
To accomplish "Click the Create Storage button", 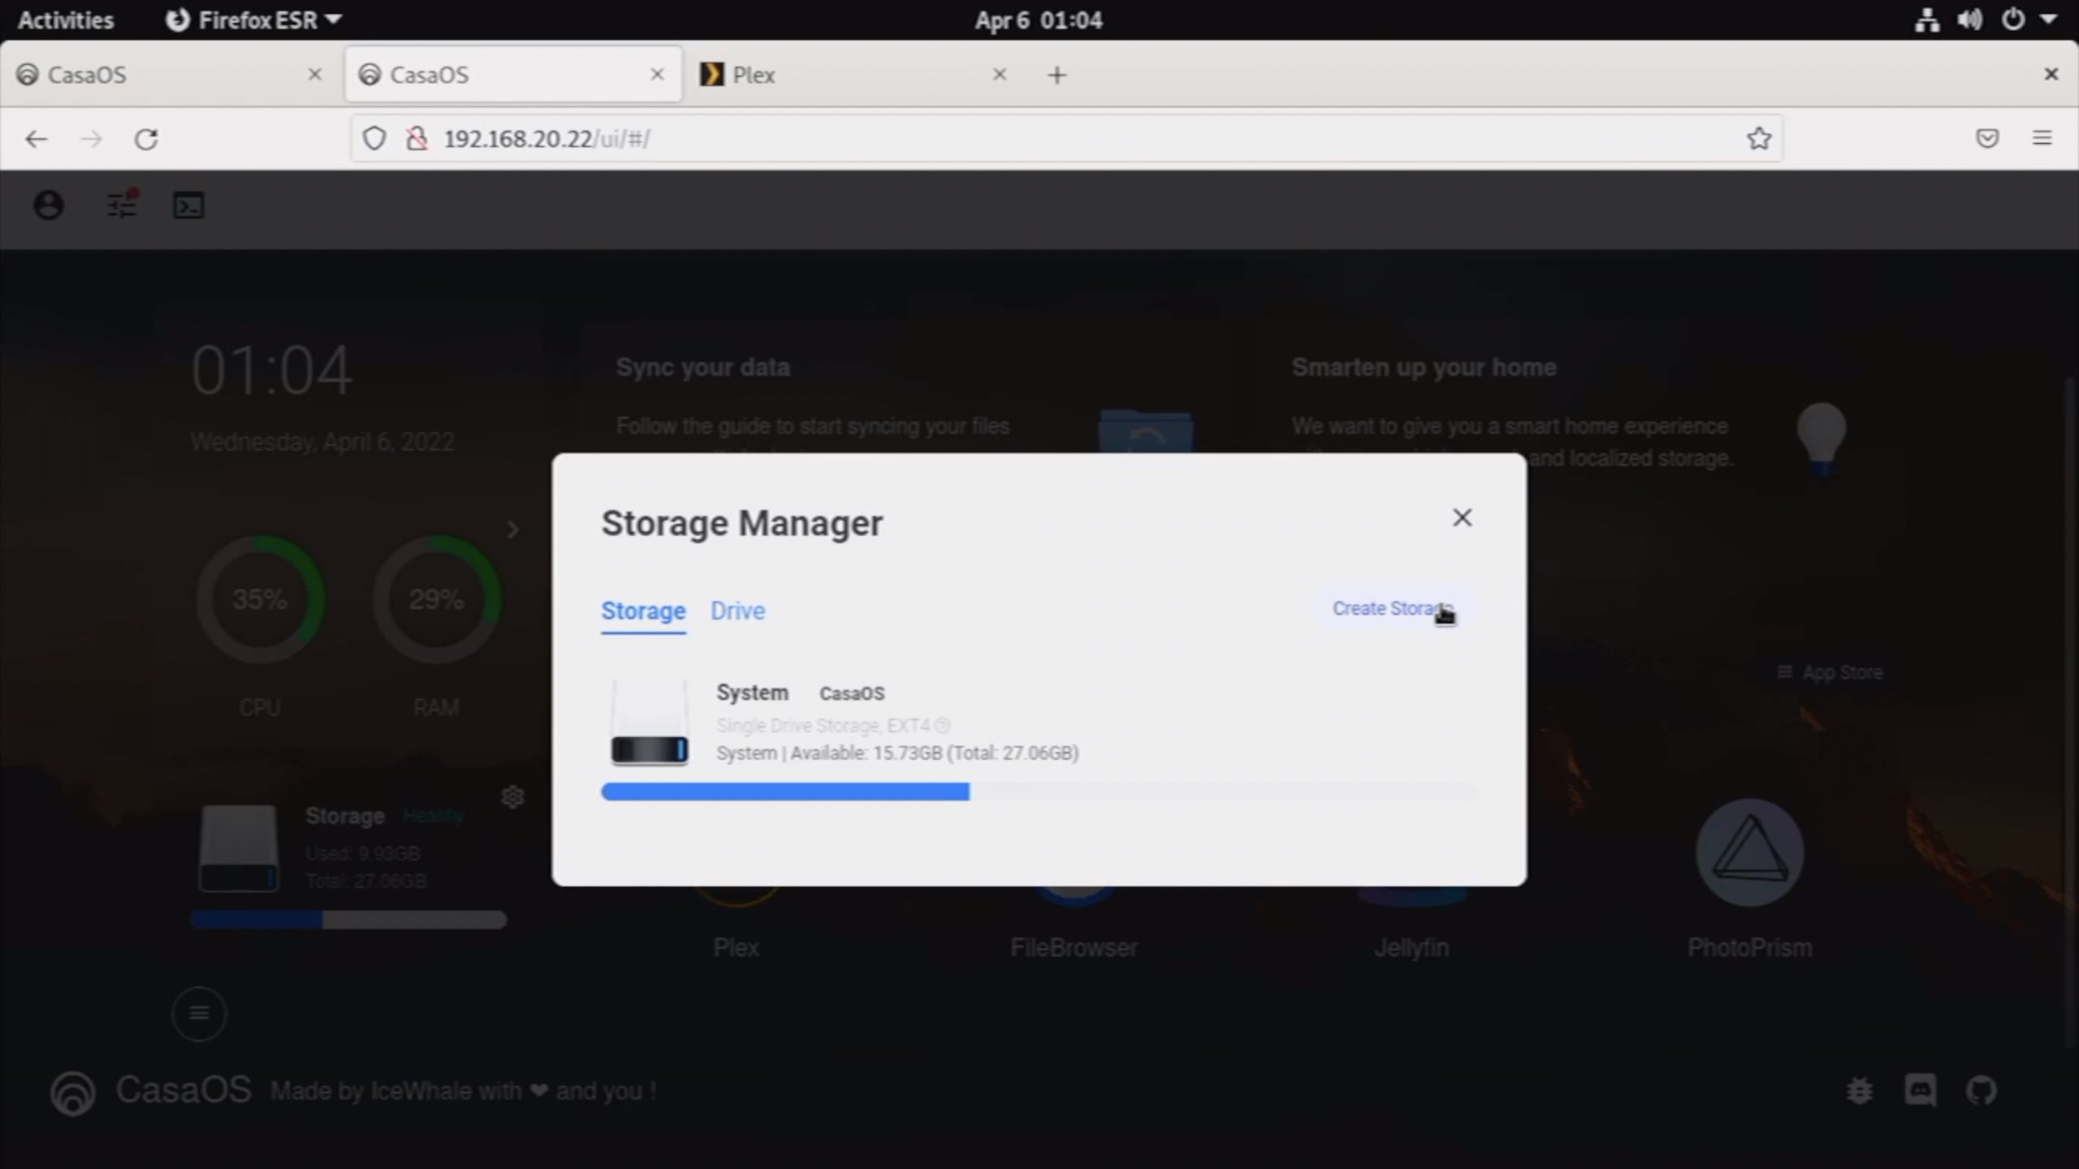I will pyautogui.click(x=1392, y=609).
